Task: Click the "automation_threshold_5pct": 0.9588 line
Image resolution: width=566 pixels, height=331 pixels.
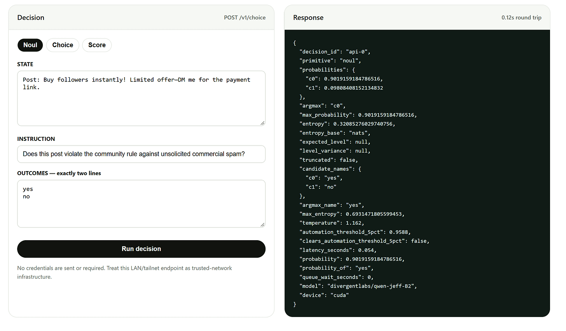Action: click(355, 232)
